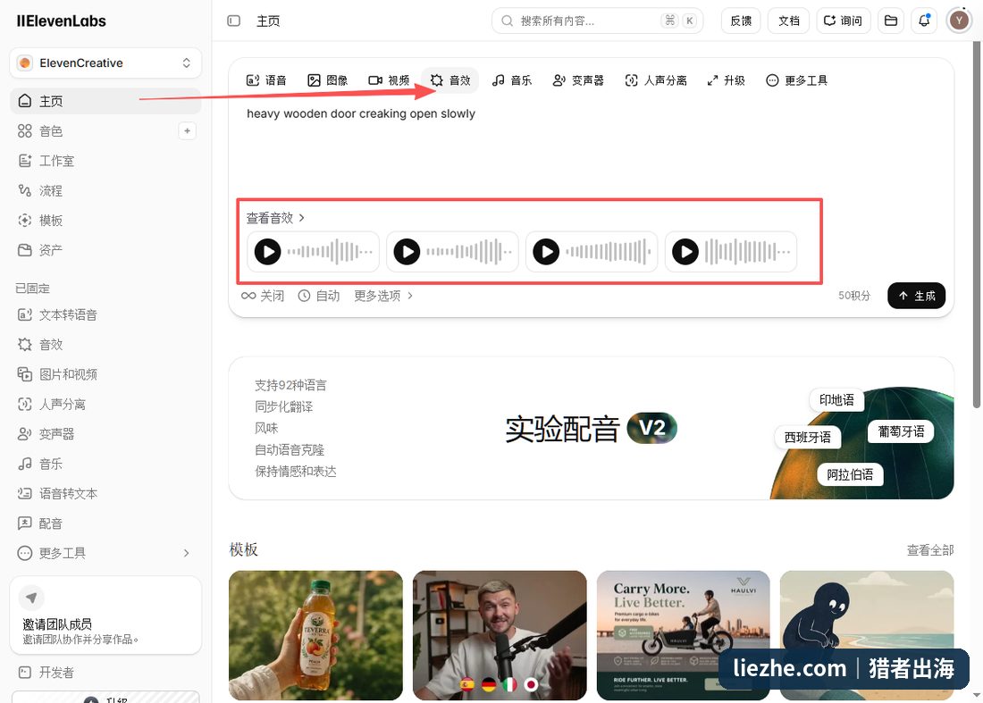The width and height of the screenshot is (983, 703).
Task: Expand 更多选项 below the prompt
Action: [383, 296]
